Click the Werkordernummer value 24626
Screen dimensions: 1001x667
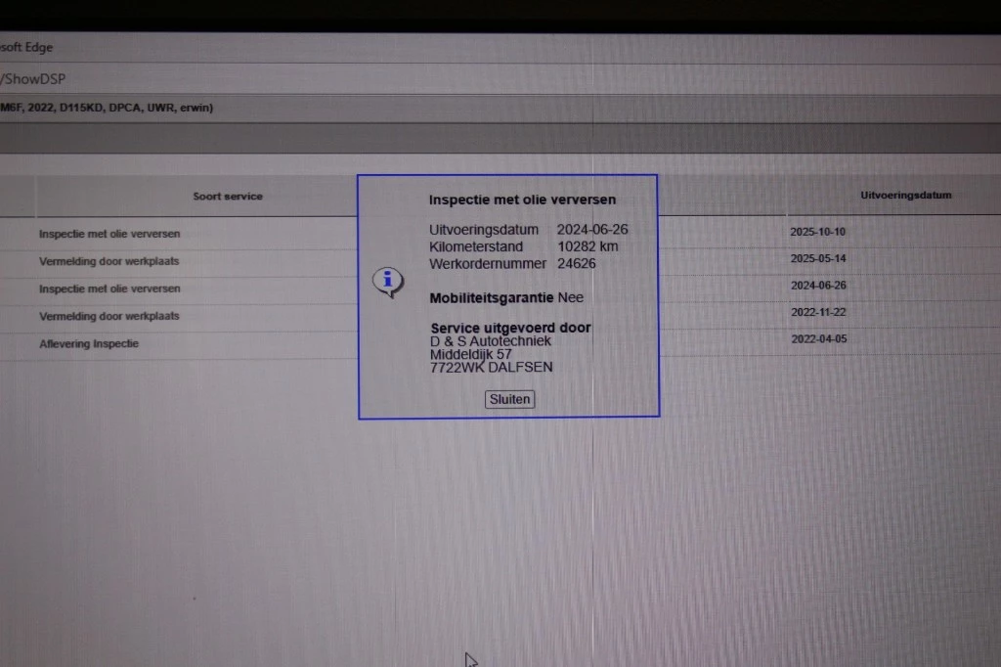(x=577, y=263)
